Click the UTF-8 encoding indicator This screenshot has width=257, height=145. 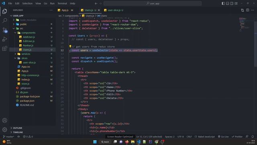[x=180, y=137]
